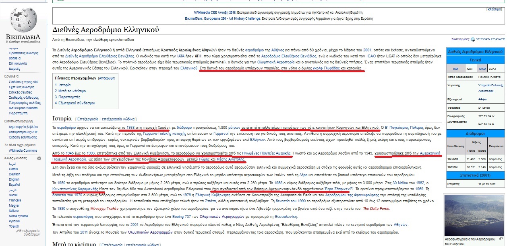
Task: Switch to the Català language version
Action: (x=14, y=169)
